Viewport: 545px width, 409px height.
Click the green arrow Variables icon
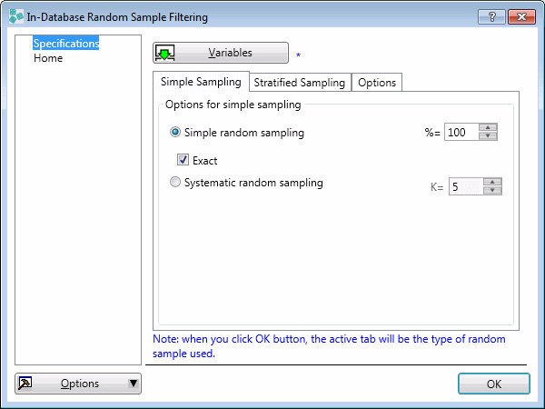pyautogui.click(x=165, y=54)
